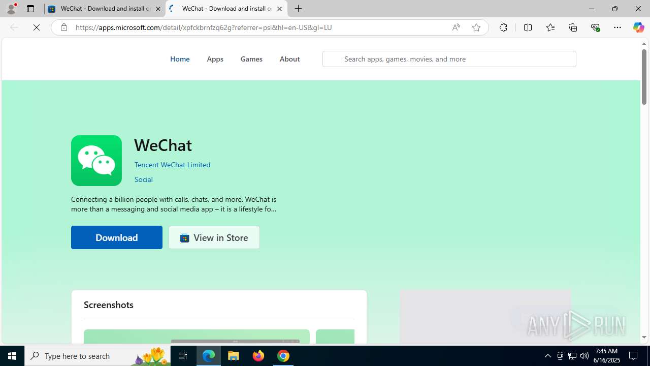Open Microsoft Edge on the taskbar
The height and width of the screenshot is (366, 650).
pos(209,356)
